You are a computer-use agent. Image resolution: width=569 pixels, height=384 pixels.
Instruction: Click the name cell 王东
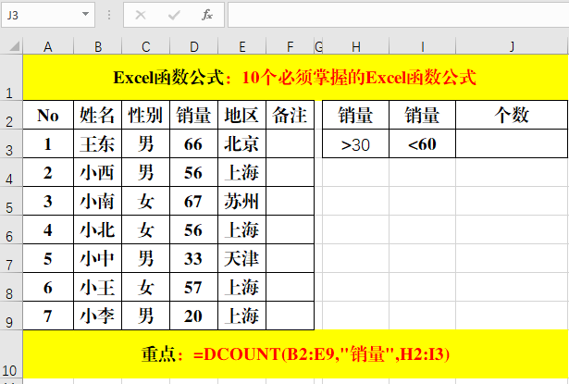98,143
